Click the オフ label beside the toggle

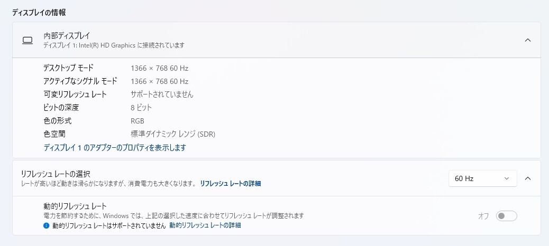point(483,216)
